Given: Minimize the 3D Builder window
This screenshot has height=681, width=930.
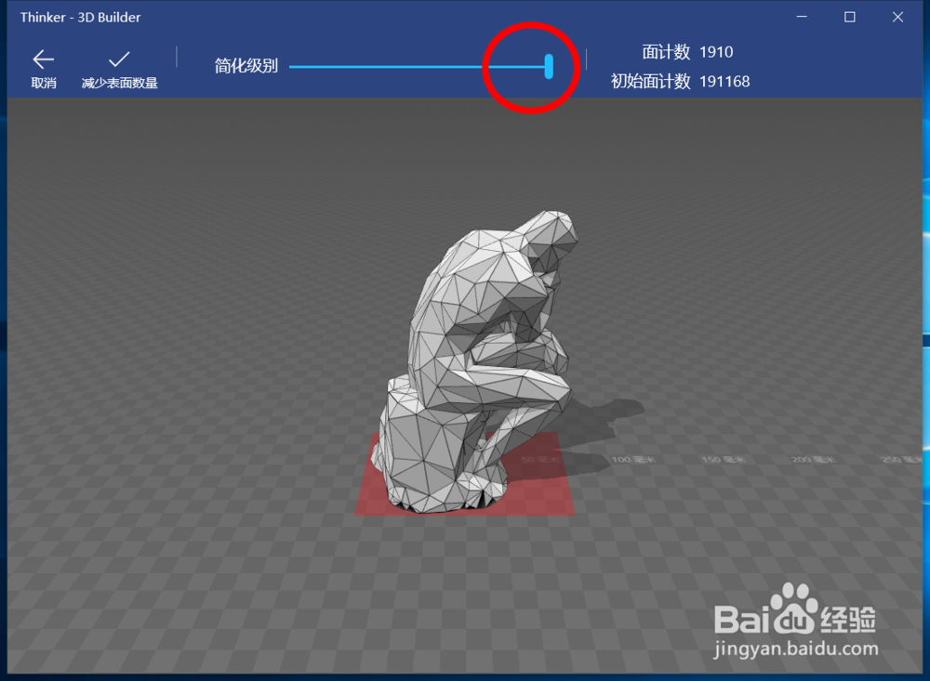Looking at the screenshot, I should coord(802,18).
